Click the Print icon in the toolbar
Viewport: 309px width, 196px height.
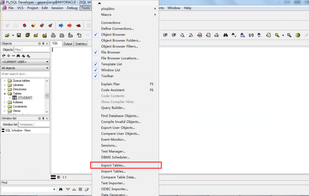coord(53,35)
